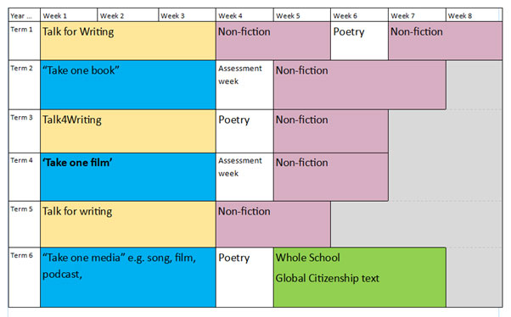Click the green Whole School Global Citizenship cell
This screenshot has width=511, height=317.
tap(360, 277)
